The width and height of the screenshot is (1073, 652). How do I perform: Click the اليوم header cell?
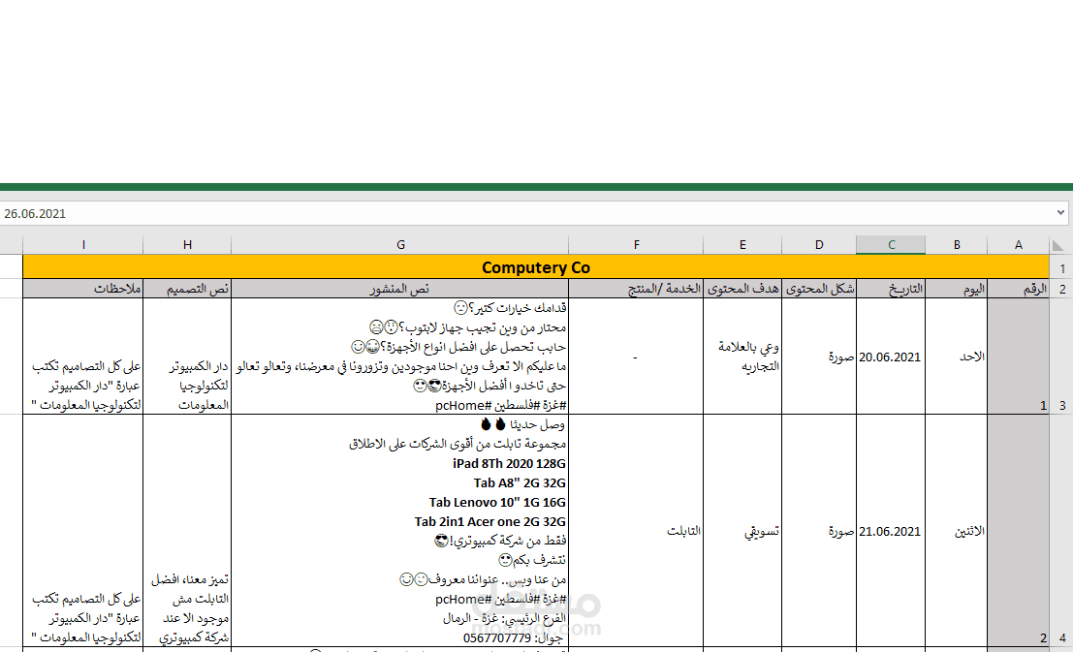[957, 289]
